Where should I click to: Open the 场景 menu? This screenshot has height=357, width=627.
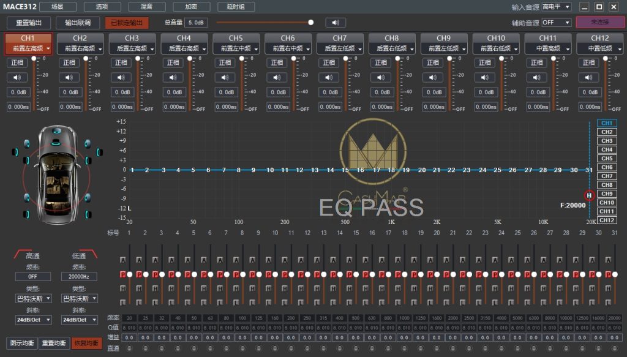pyautogui.click(x=58, y=7)
